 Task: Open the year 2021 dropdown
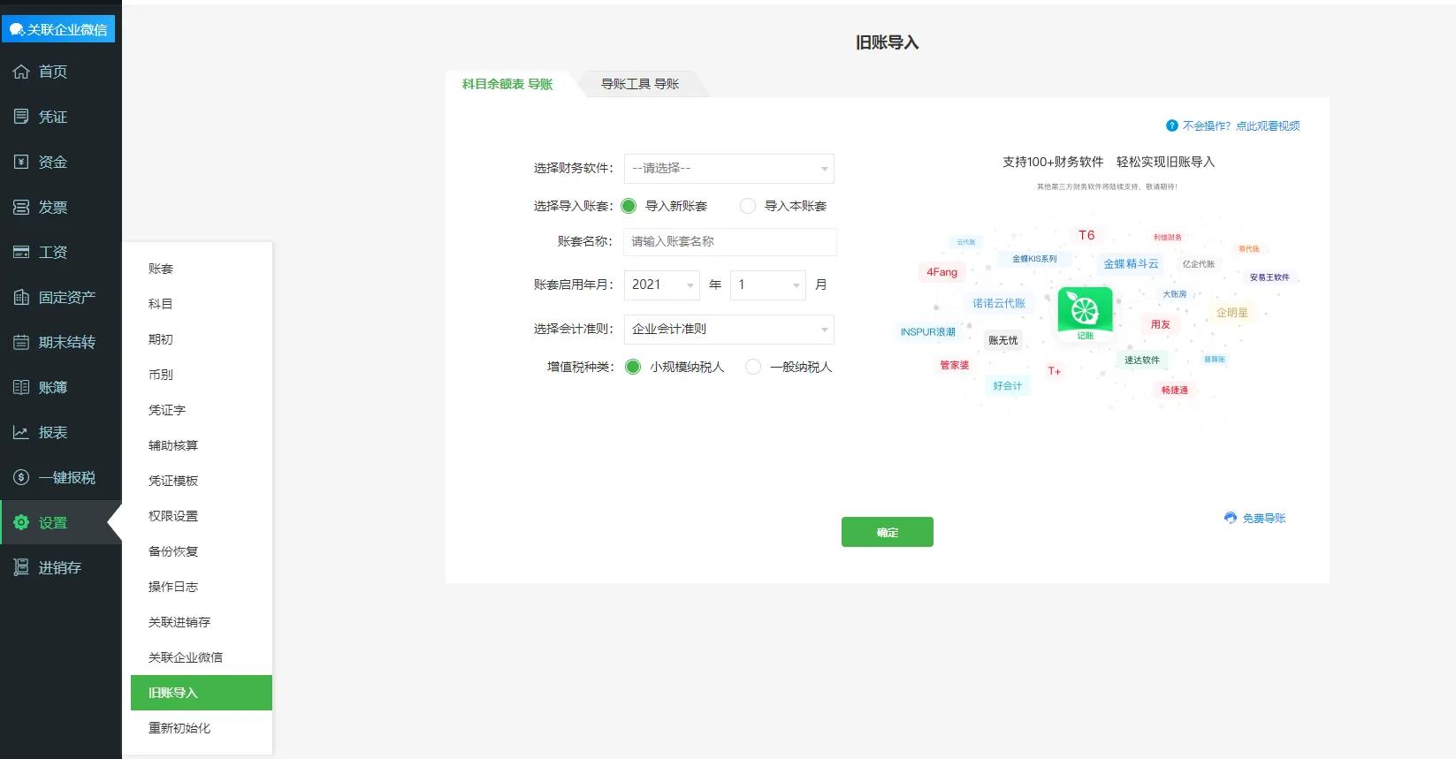tap(662, 285)
